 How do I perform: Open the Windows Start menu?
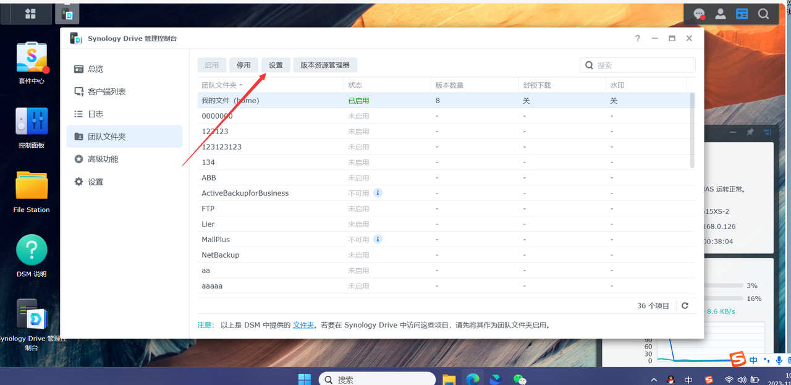(305, 379)
